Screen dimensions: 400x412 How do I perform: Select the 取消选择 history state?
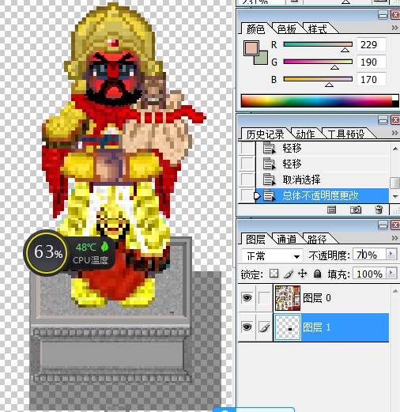point(323,180)
